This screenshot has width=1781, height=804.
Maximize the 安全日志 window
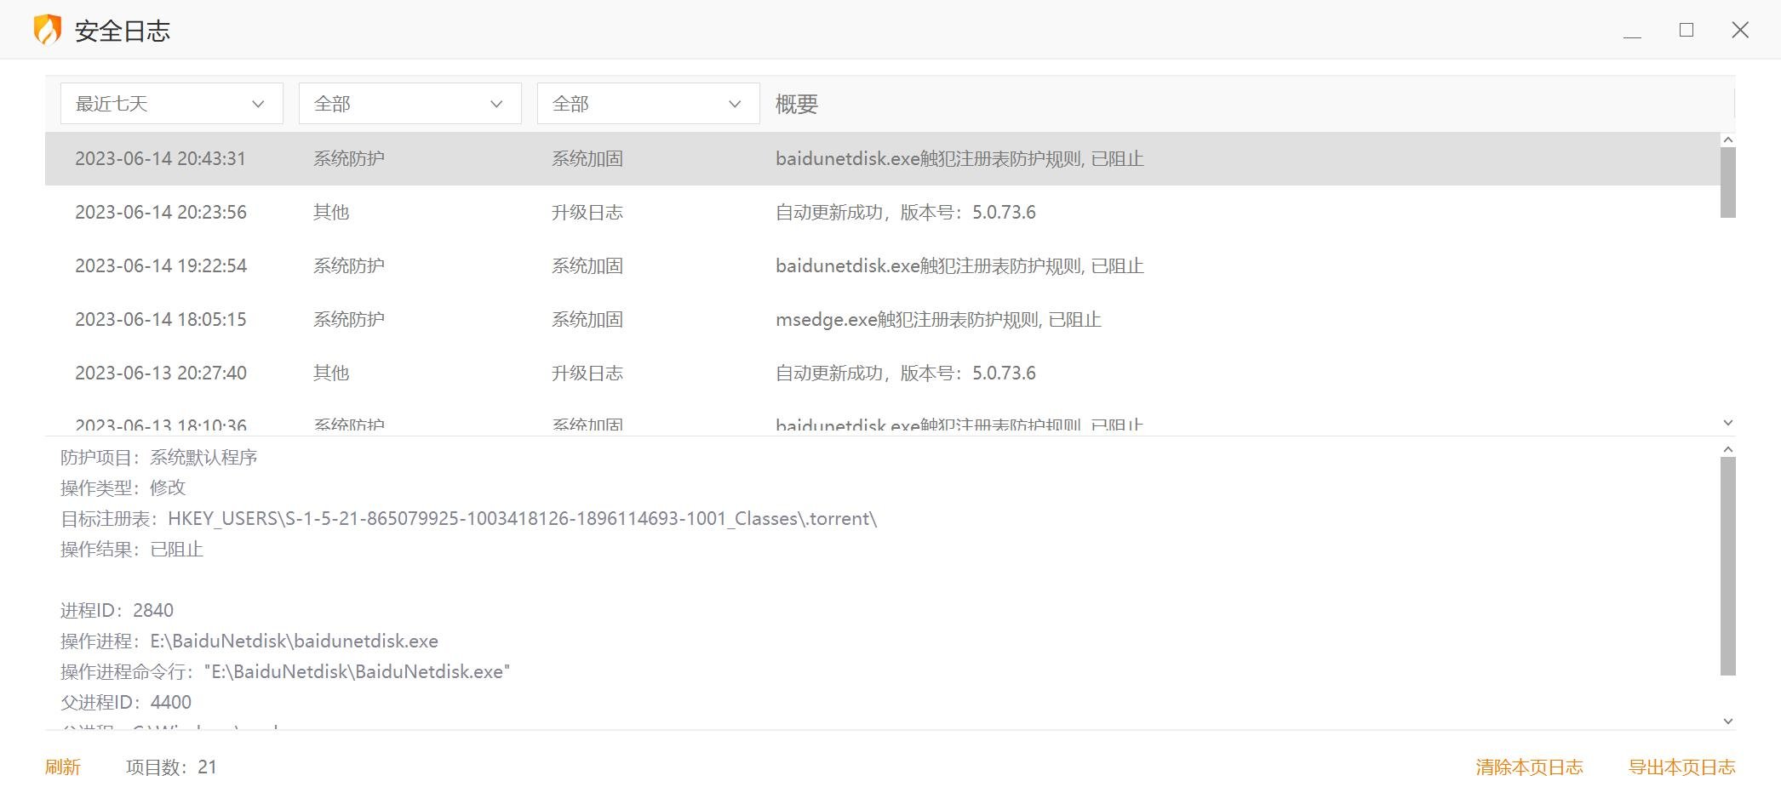(1686, 31)
